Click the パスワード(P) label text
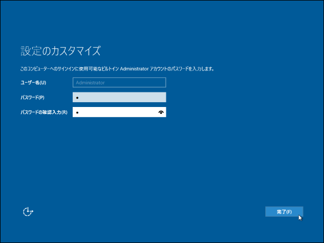Screen dimensions: 324x243 32,97
